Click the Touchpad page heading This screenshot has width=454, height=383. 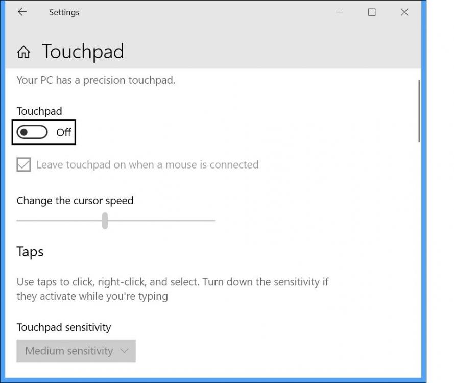tap(83, 52)
